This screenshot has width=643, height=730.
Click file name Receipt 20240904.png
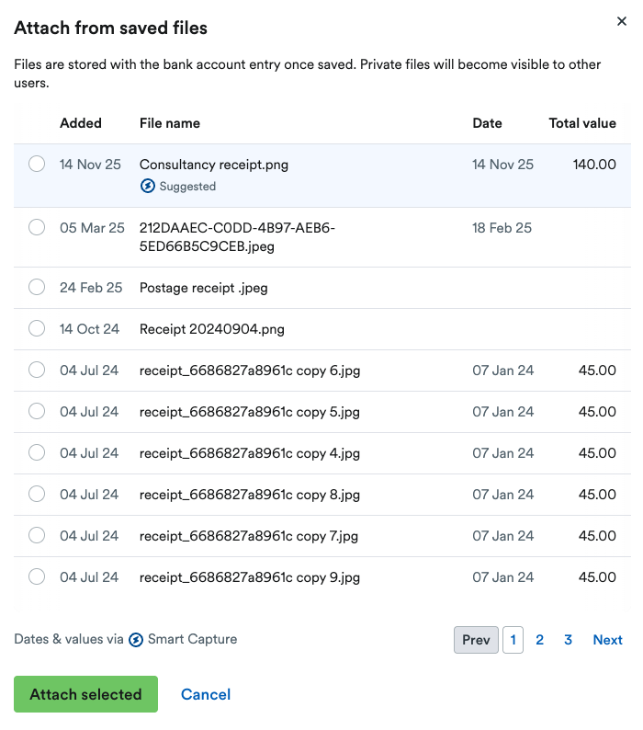coord(212,329)
